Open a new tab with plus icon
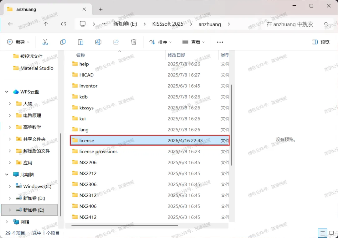 point(100,9)
